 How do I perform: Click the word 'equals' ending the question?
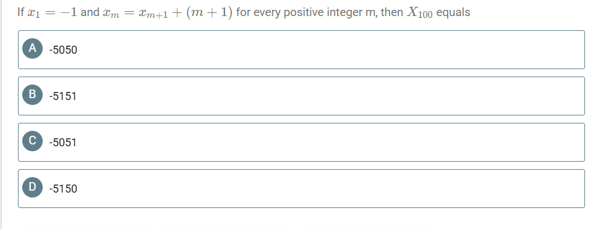[x=453, y=13]
